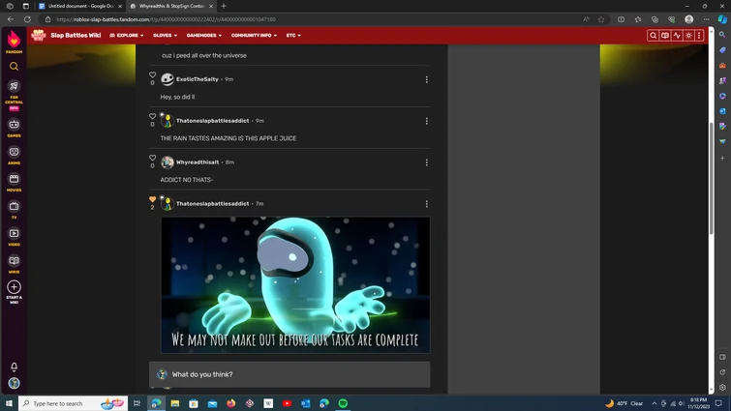Image resolution: width=731 pixels, height=411 pixels.
Task: Click the Slap Battles Wiki title link
Action: 76,36
